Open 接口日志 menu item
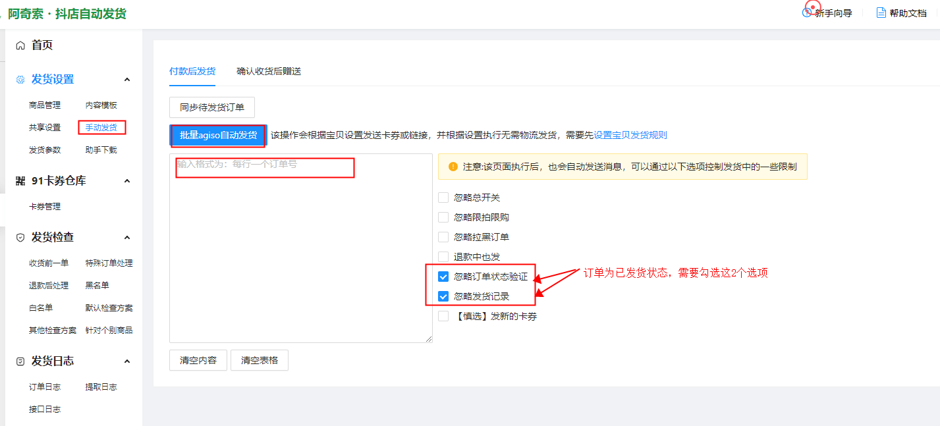The image size is (940, 426). [45, 410]
